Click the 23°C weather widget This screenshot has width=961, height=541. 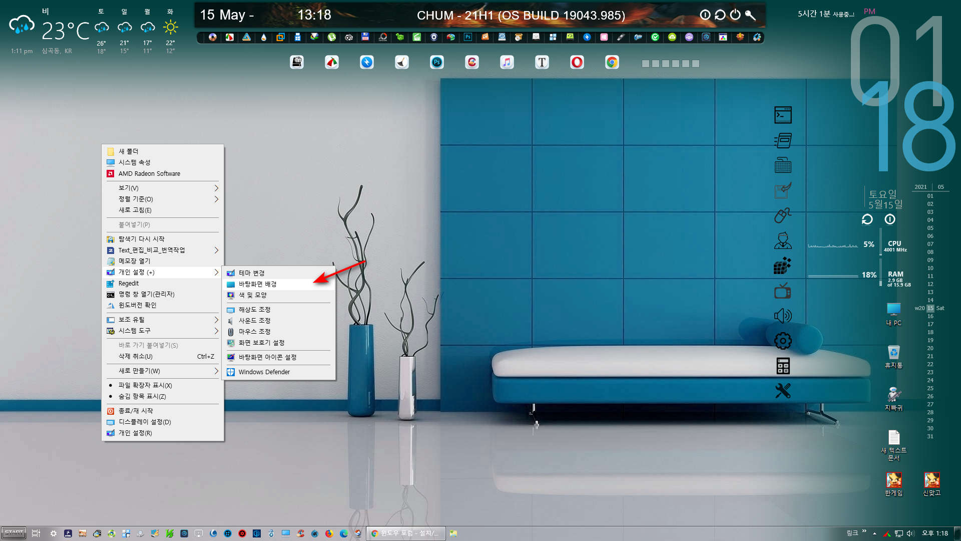[x=65, y=31]
